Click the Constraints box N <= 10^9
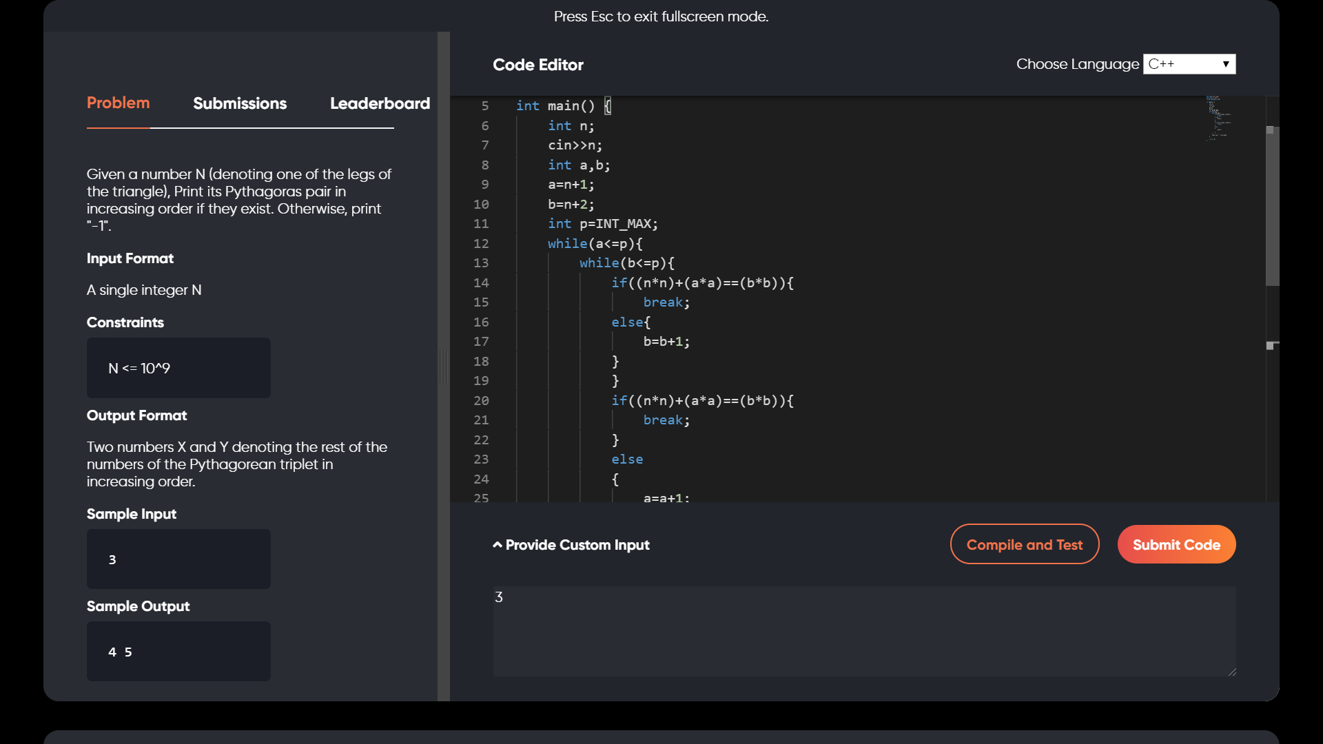This screenshot has width=1323, height=744. point(178,368)
